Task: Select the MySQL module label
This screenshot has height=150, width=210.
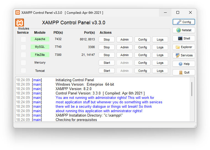Action: [40, 47]
